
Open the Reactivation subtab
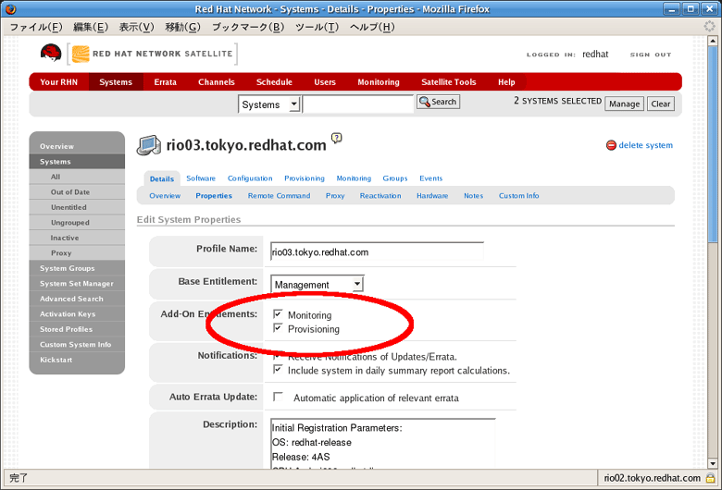pos(380,196)
